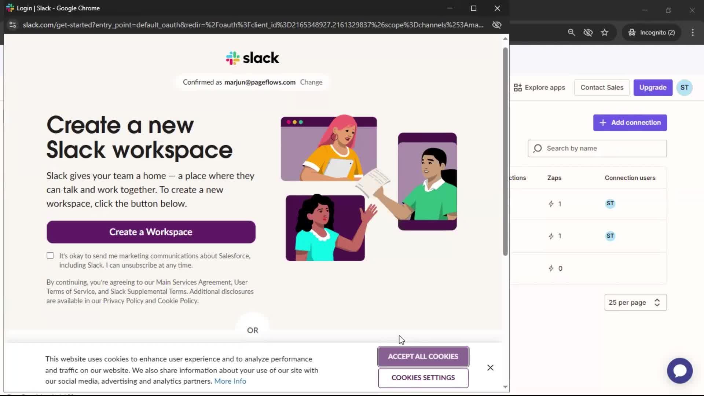Open the Chrome three-dot menu in background window

(x=693, y=33)
